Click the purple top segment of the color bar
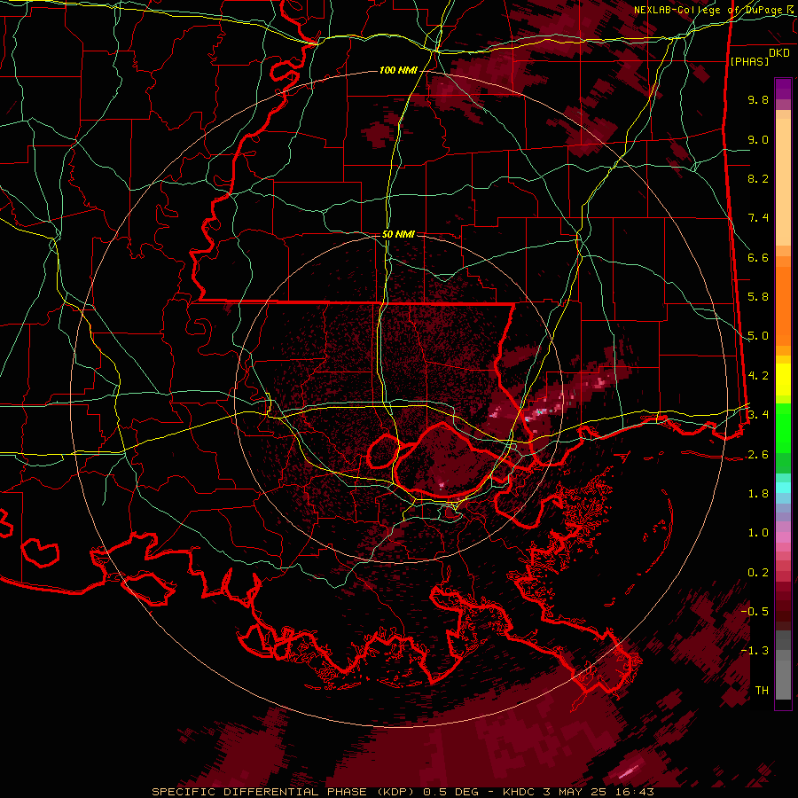Viewport: 798px width, 798px height. 783,89
